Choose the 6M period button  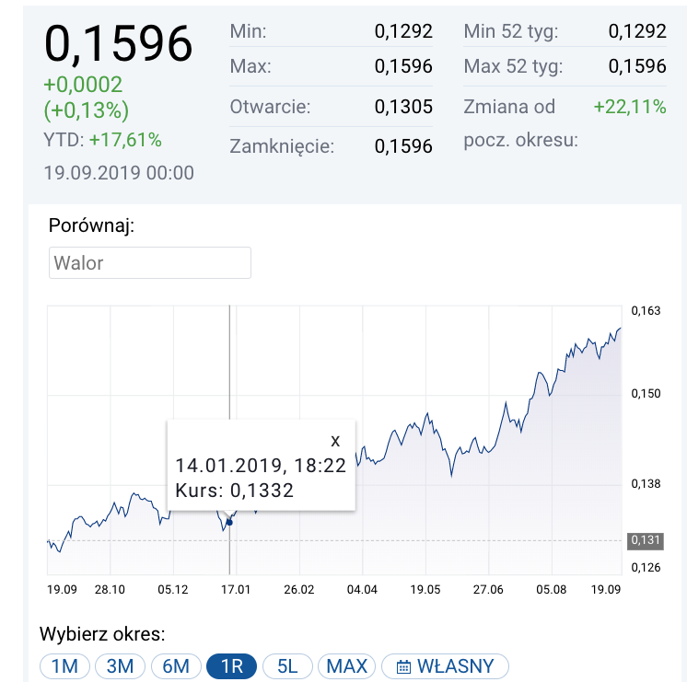(x=176, y=666)
